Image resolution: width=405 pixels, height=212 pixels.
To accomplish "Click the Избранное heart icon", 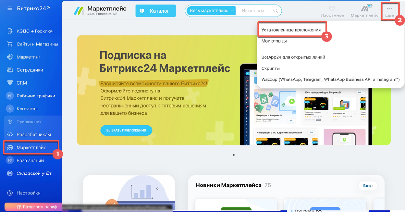I will click(332, 9).
